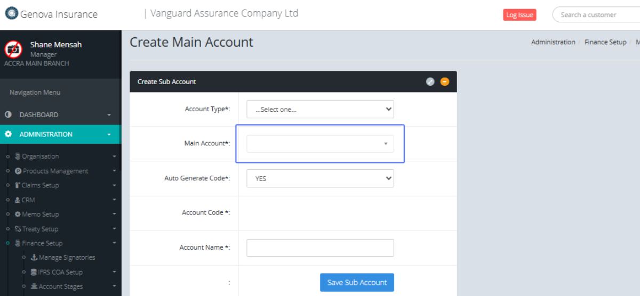This screenshot has width=640, height=296.
Task: Click the Save Sub Account button
Action: pos(357,282)
